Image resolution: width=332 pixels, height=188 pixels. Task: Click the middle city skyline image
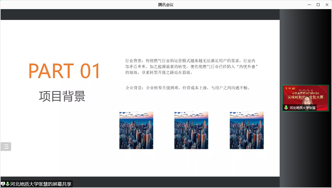191,130
